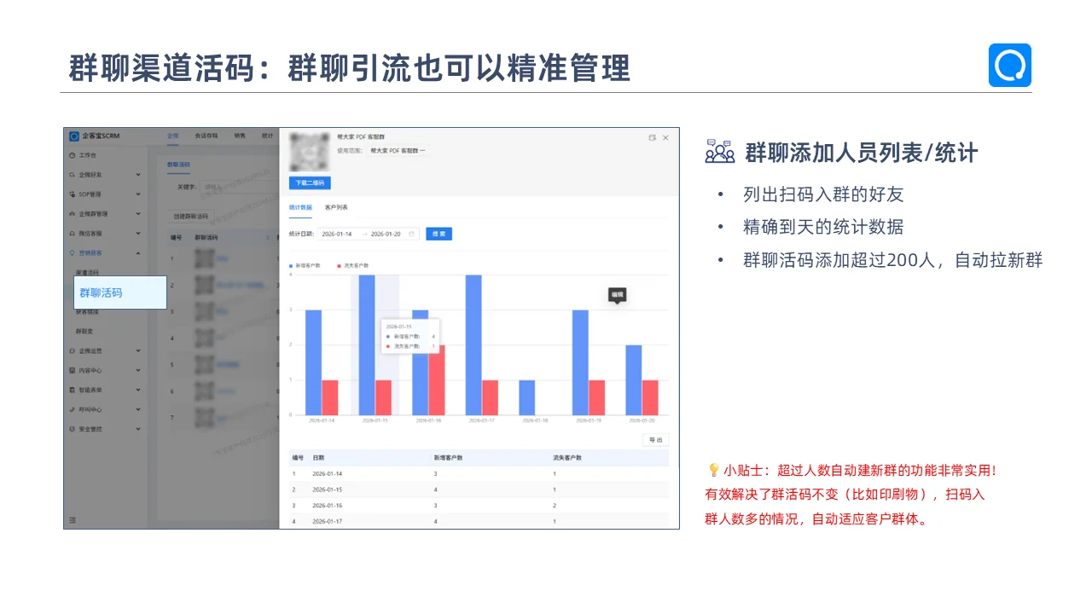Switch to the 企微 top tab

173,136
